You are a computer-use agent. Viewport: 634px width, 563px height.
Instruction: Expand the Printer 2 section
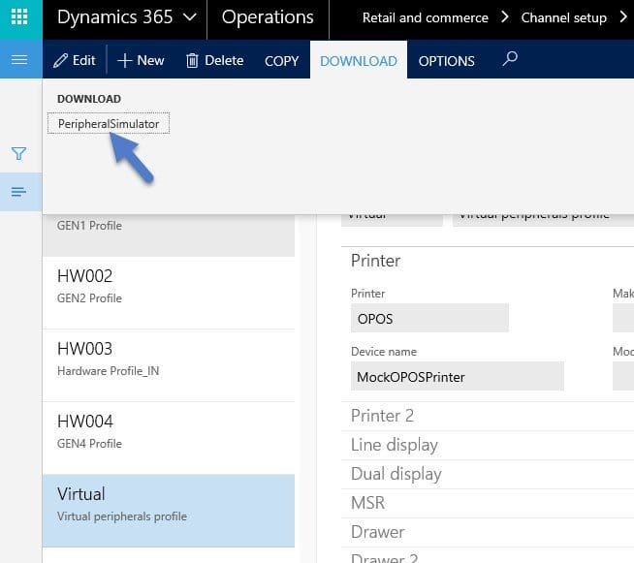pos(382,416)
